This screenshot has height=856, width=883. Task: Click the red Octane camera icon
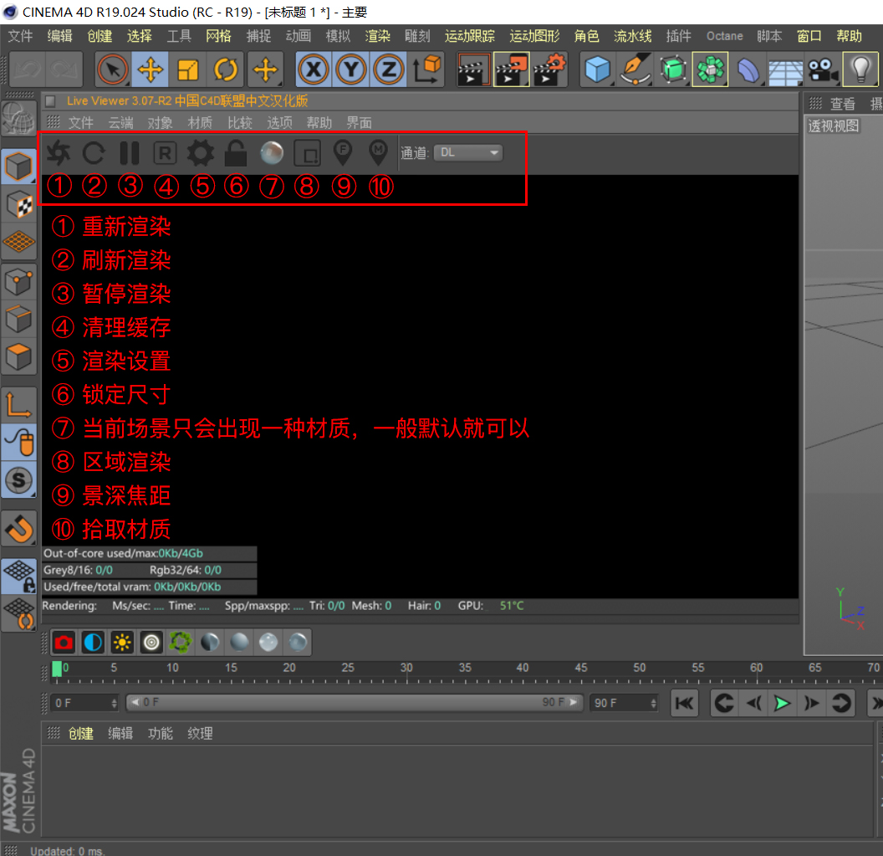point(64,643)
